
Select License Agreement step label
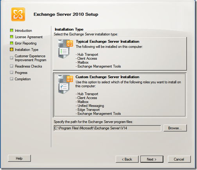coord(29,37)
